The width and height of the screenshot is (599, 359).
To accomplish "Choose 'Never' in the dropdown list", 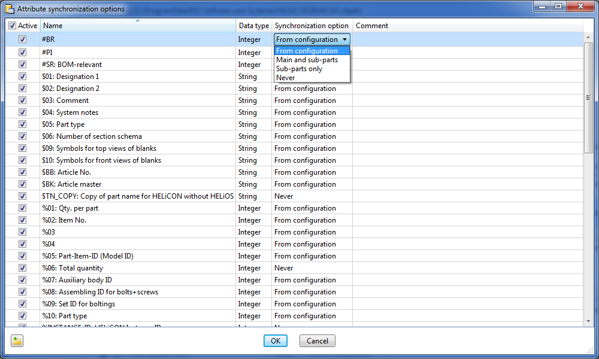I will click(311, 77).
